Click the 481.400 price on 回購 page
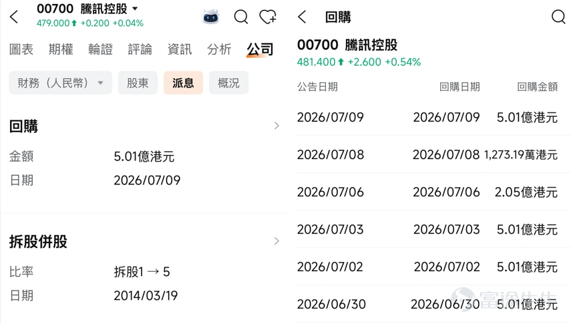This screenshot has width=571, height=324. tap(316, 62)
